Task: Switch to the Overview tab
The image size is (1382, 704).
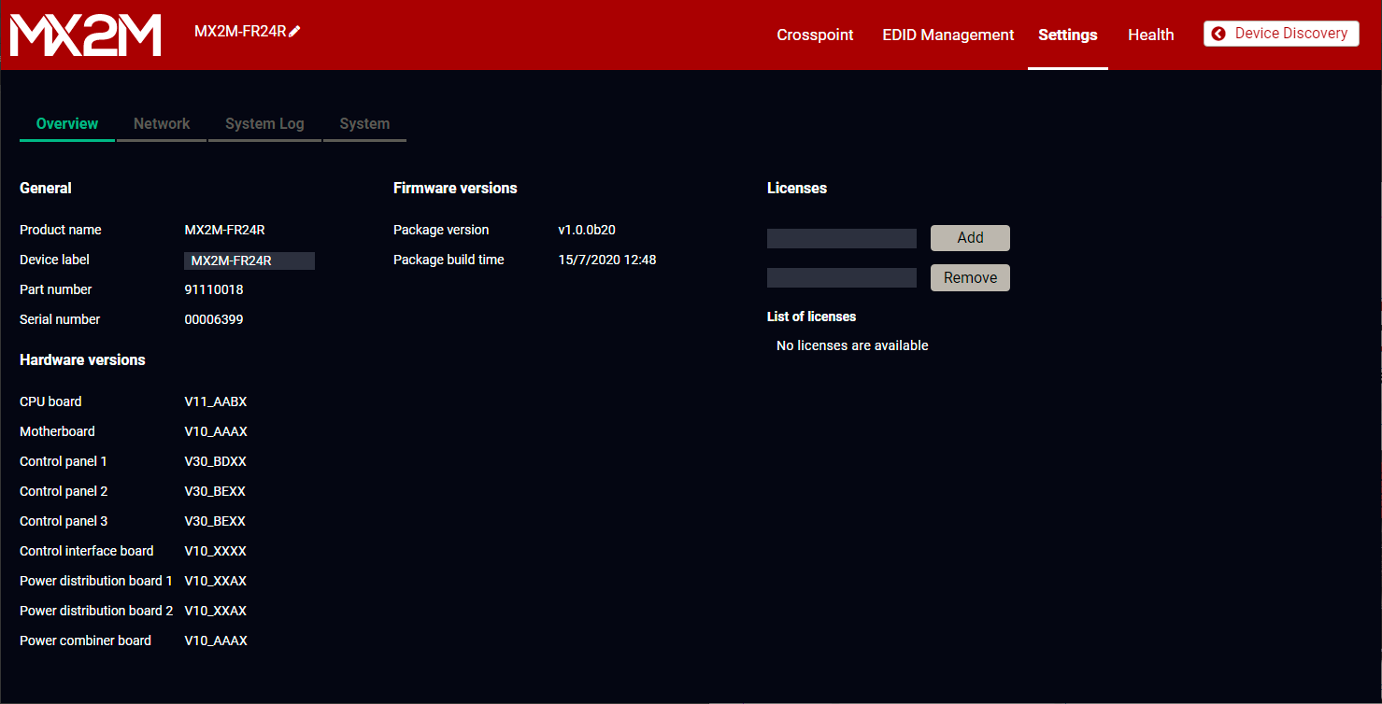Action: click(x=67, y=123)
